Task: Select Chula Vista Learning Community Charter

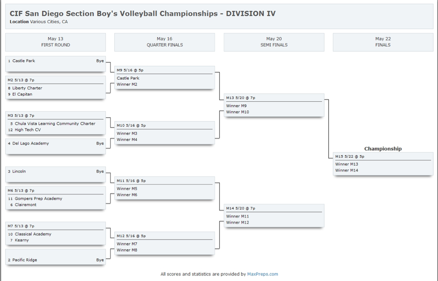Action: pos(55,124)
